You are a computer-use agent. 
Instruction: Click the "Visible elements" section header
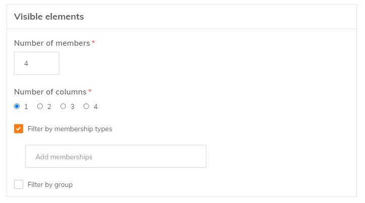tap(49, 17)
